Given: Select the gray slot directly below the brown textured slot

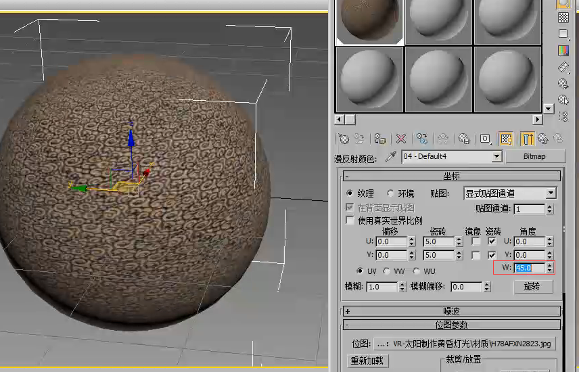Looking at the screenshot, I should click(369, 78).
